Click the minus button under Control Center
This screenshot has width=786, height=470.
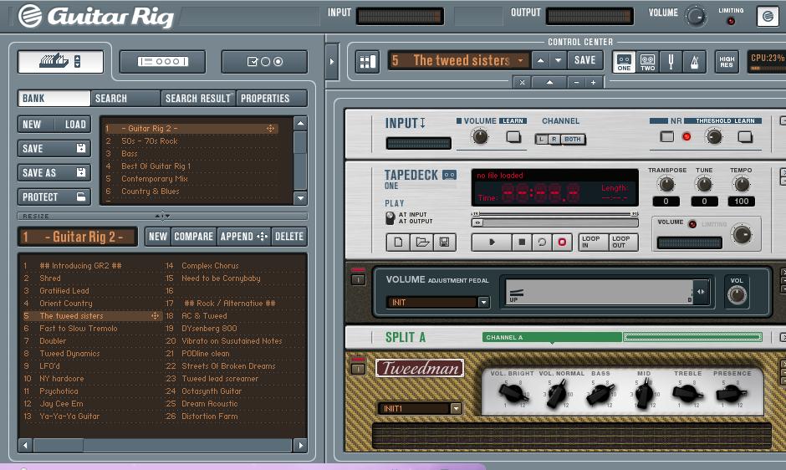[x=576, y=82]
